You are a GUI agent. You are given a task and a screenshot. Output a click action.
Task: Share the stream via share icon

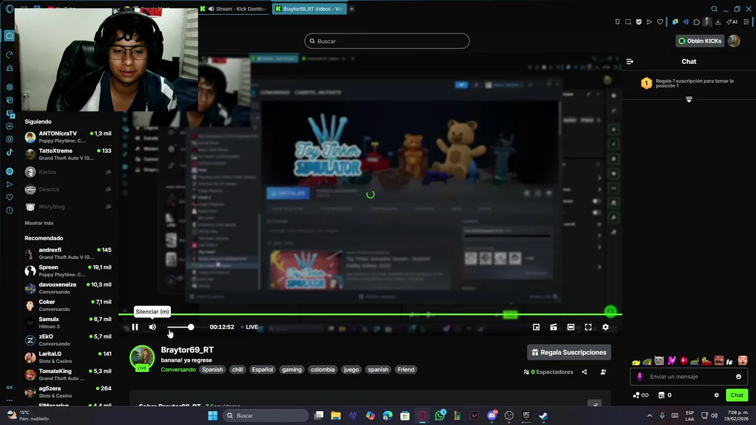pos(584,372)
